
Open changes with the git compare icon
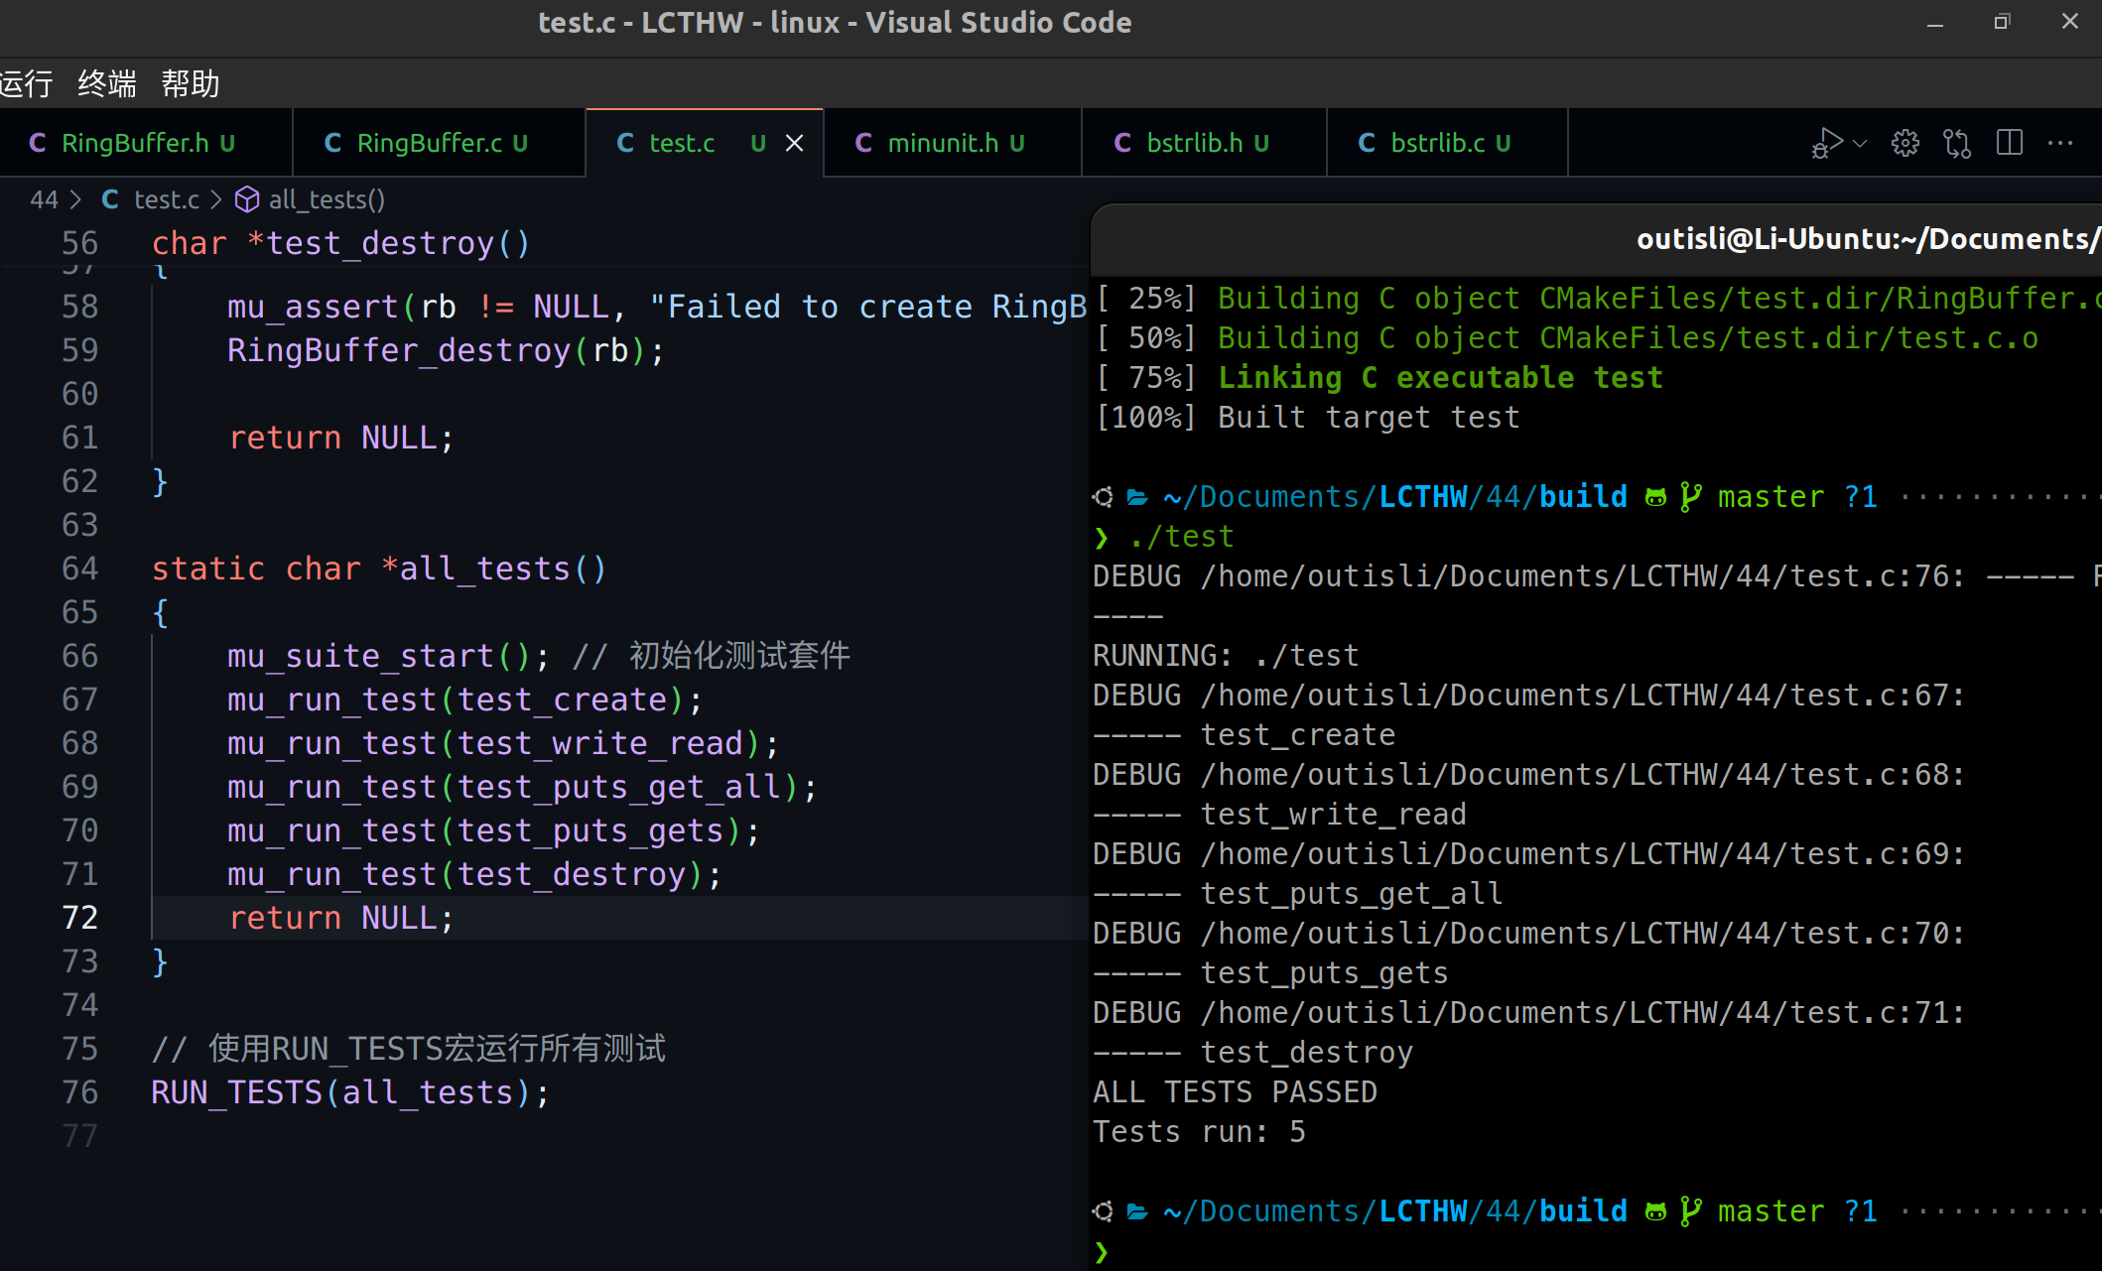pos(1957,143)
